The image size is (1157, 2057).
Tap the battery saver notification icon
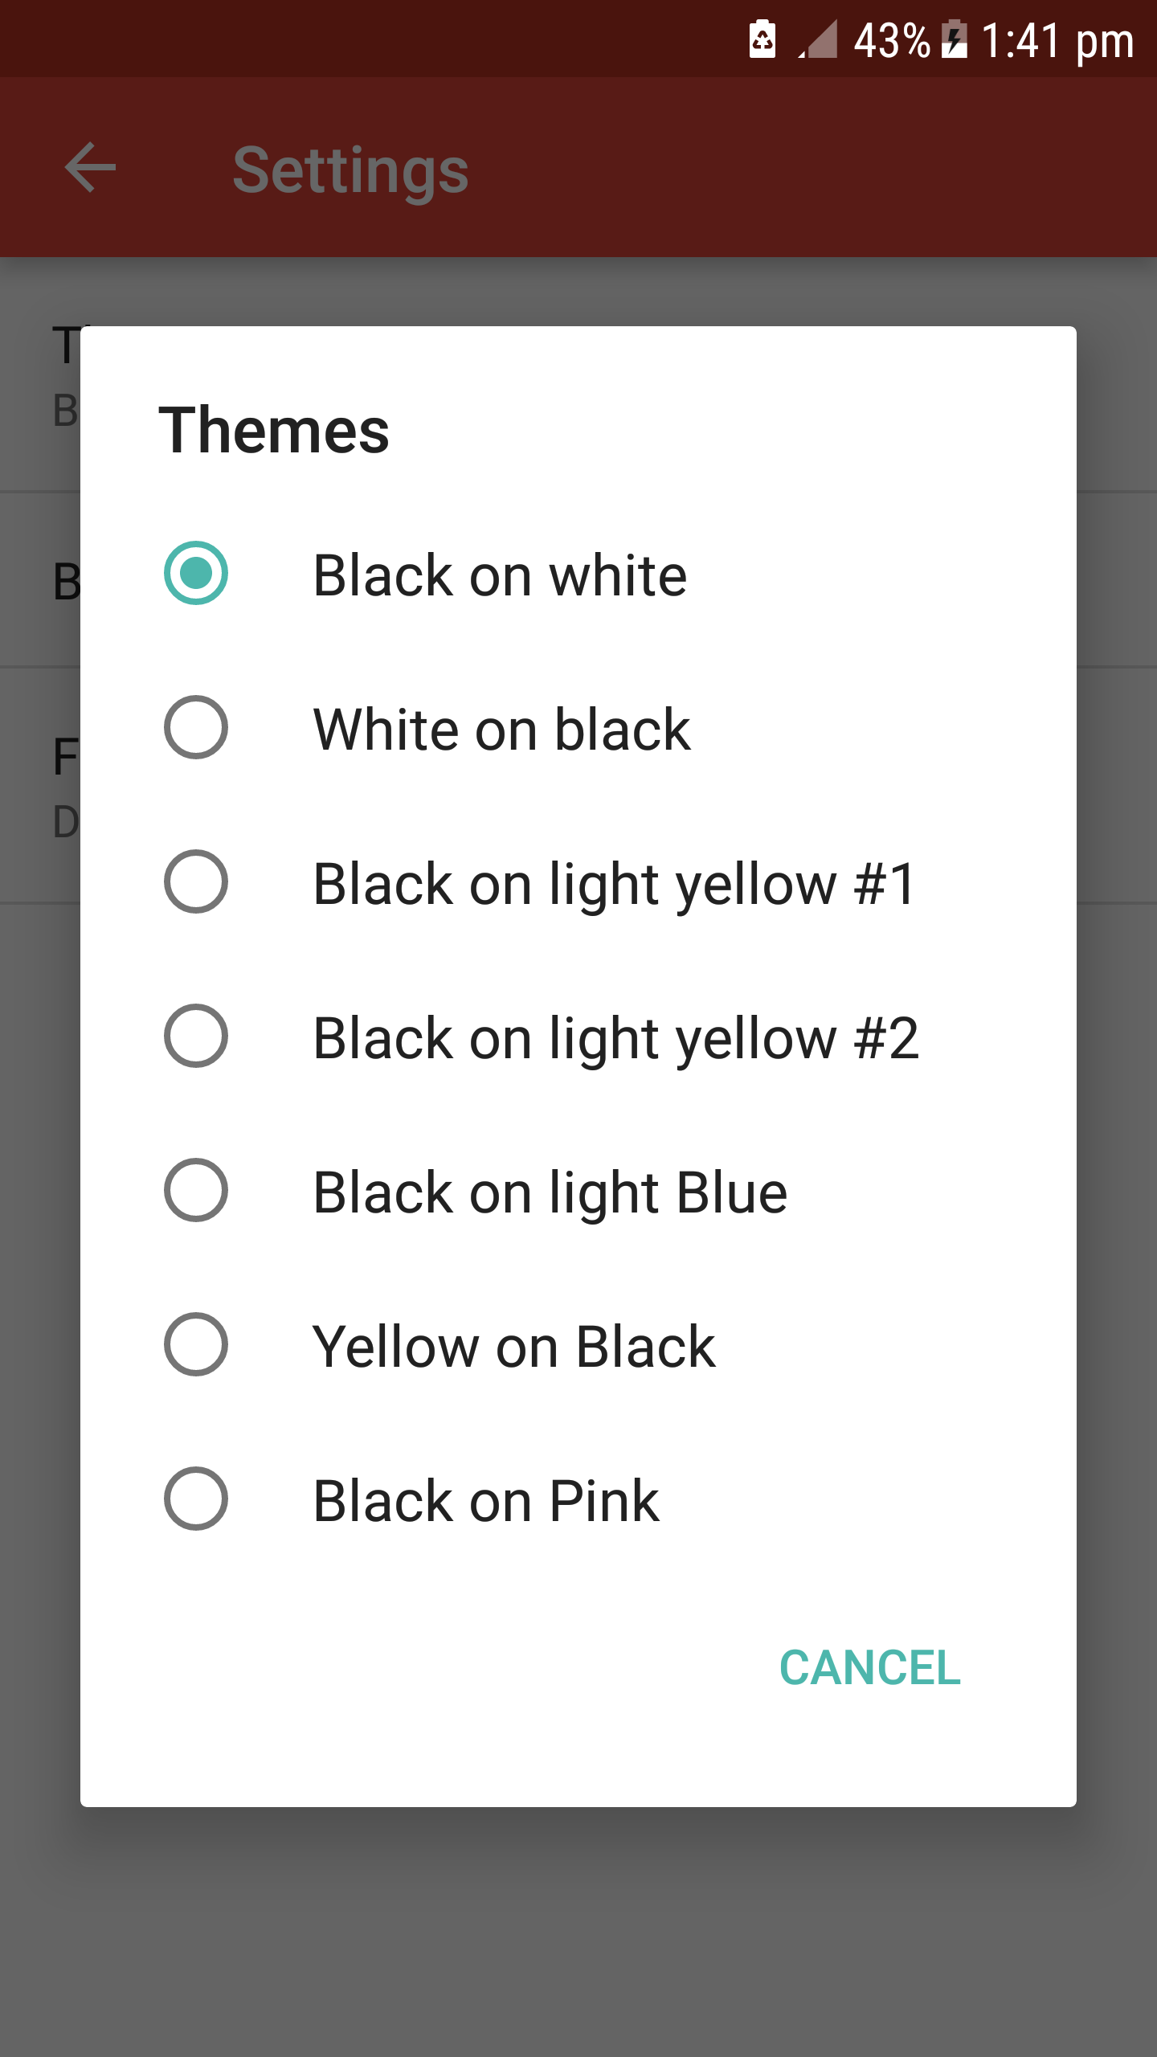[x=762, y=39]
